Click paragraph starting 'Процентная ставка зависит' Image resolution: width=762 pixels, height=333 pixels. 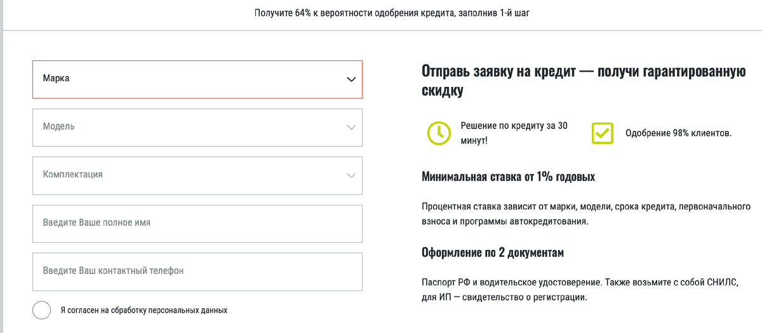click(586, 214)
